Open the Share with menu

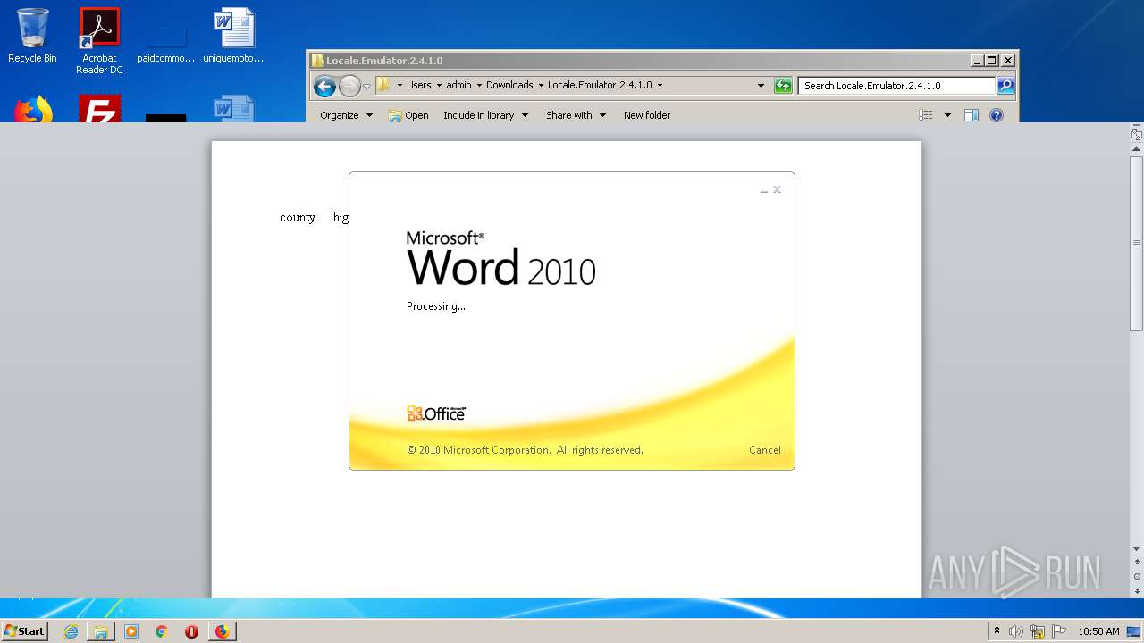click(576, 115)
